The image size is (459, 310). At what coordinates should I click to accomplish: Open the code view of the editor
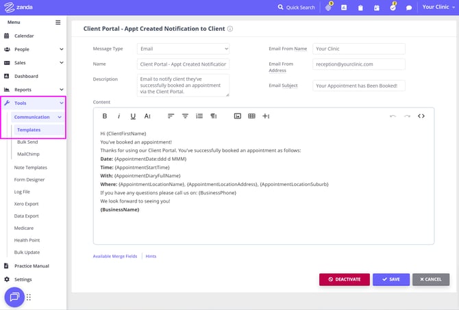pyautogui.click(x=421, y=116)
